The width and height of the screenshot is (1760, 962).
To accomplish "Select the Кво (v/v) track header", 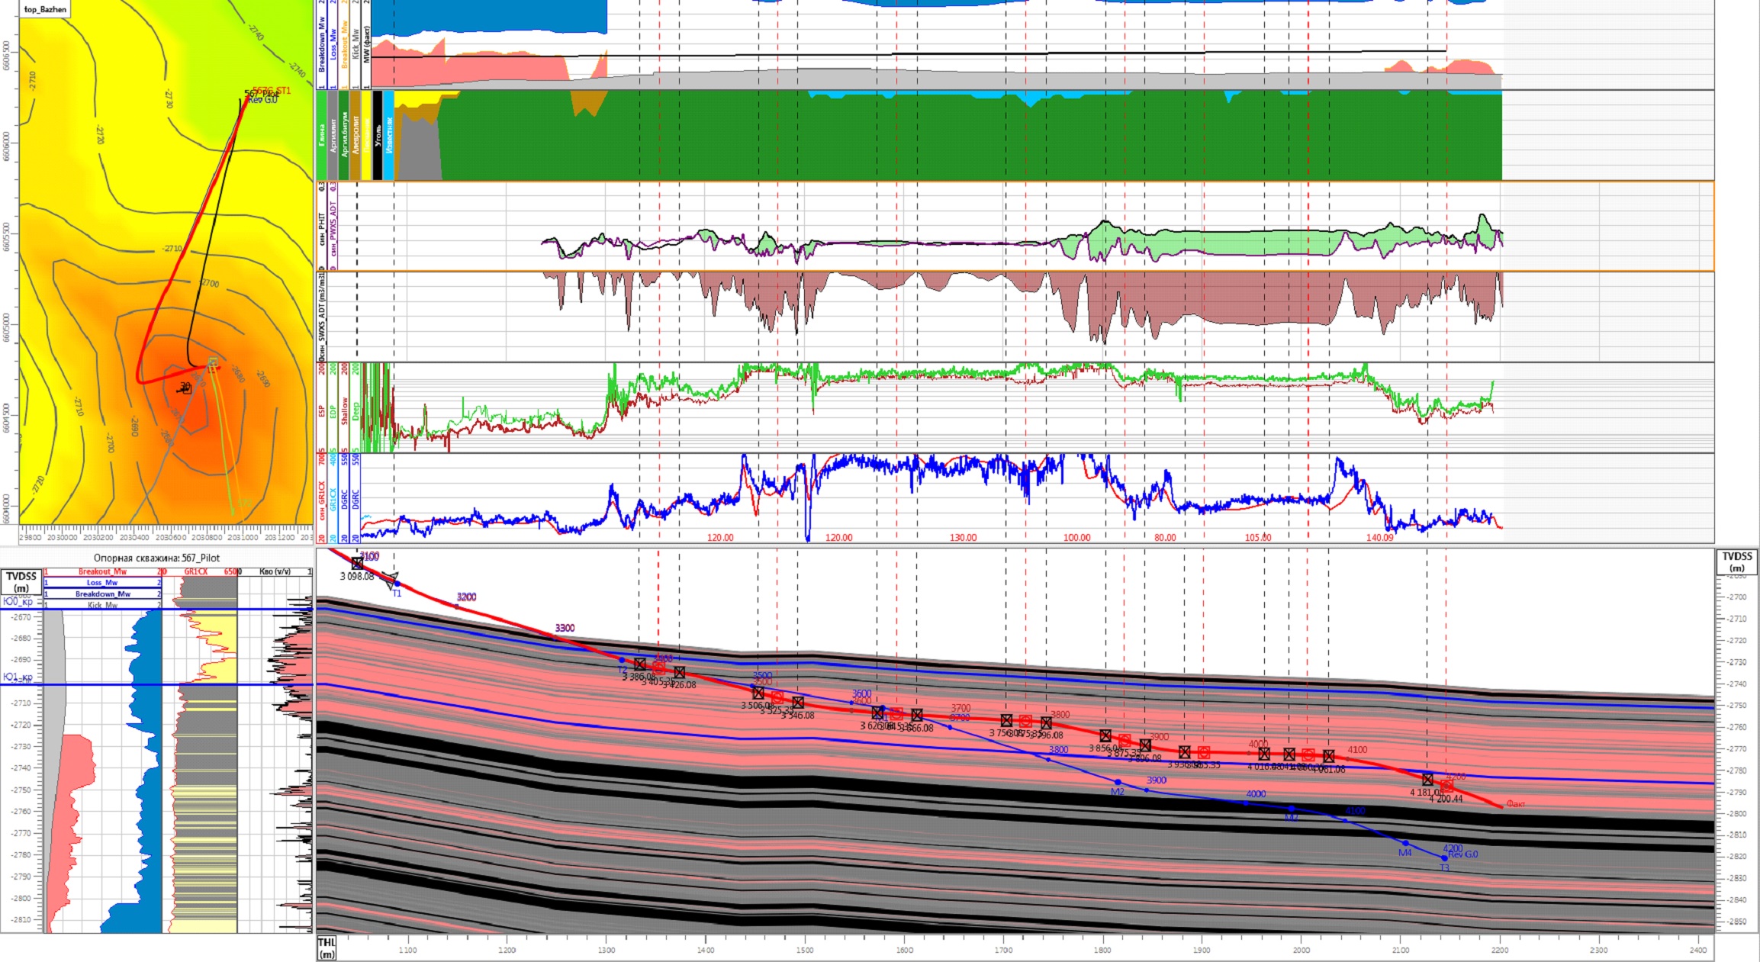I will coord(275,571).
